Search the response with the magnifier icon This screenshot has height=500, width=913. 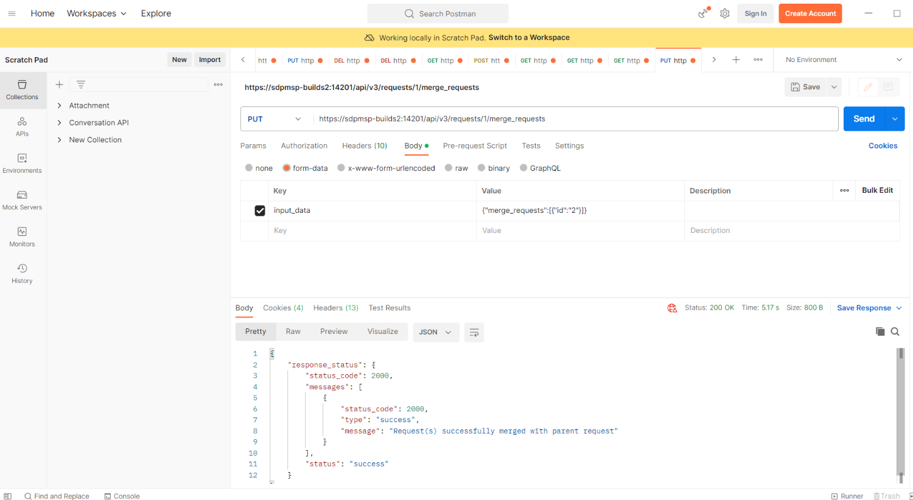(x=895, y=332)
